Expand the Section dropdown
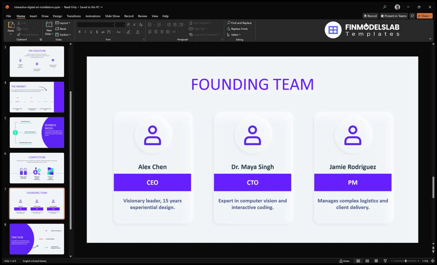 pos(63,35)
